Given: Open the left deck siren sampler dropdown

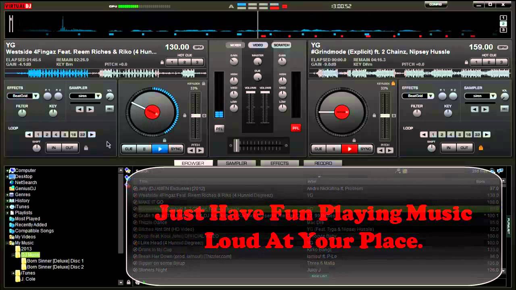Looking at the screenshot, I should (98, 96).
